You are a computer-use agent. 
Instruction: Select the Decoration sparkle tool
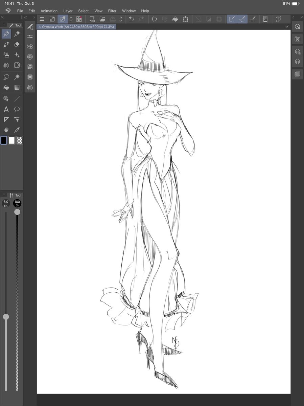(17, 55)
